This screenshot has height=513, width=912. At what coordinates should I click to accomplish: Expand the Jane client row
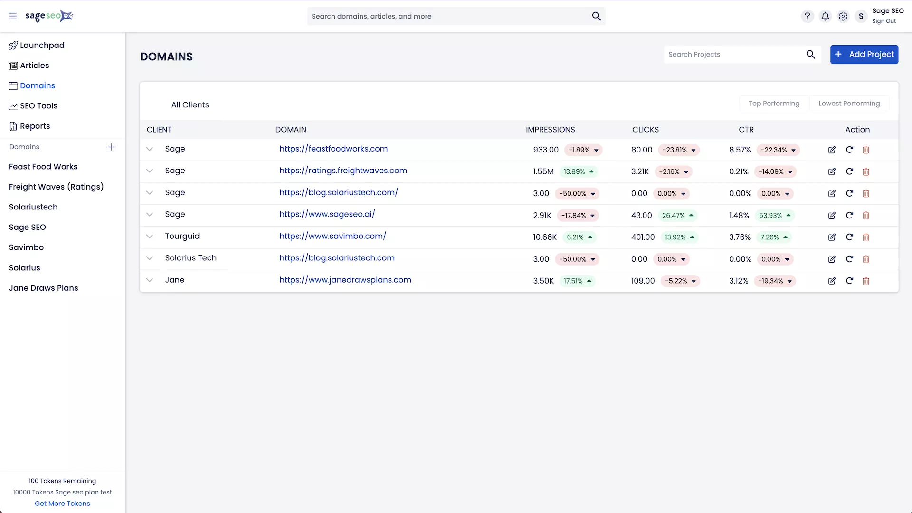coord(150,280)
